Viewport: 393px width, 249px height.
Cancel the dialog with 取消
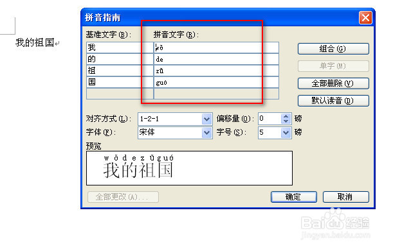345,197
